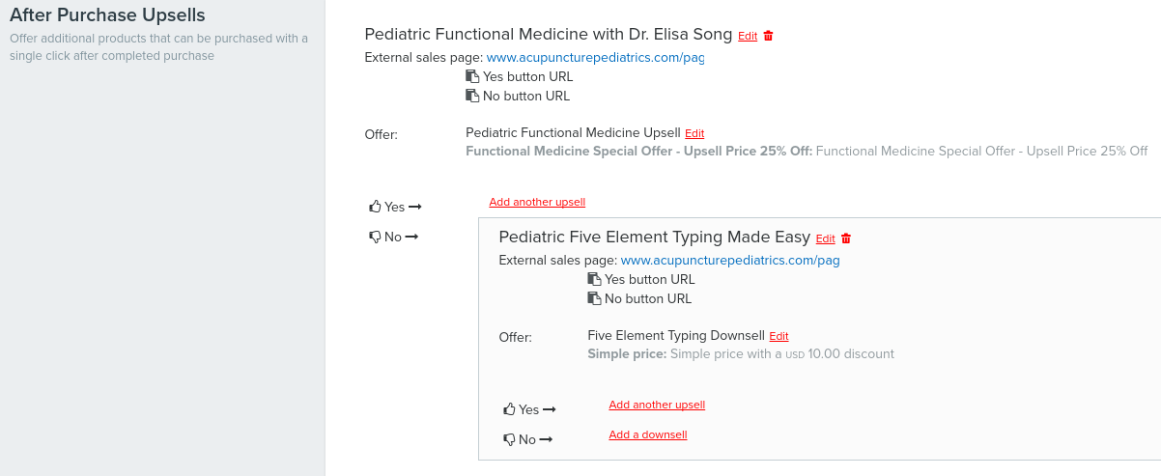Edit Pediatric Five Element Typing Made Easy
The image size is (1161, 476).
pyautogui.click(x=825, y=238)
